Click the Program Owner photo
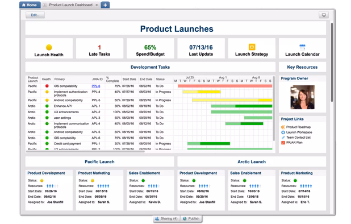Screen dimensions: 351x224 302,97
